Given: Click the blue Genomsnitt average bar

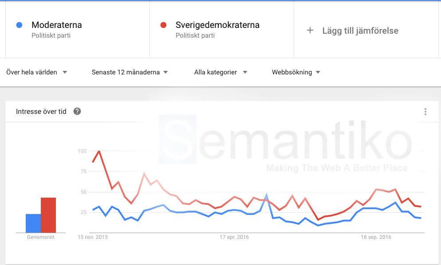Looking at the screenshot, I should pos(33,223).
